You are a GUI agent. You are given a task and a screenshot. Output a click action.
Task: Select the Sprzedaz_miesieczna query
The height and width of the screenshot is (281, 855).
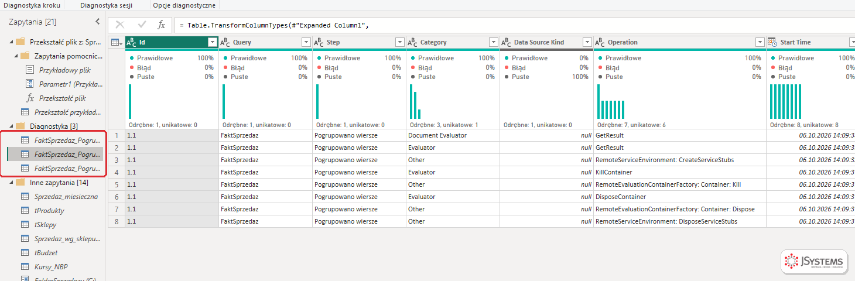(66, 196)
